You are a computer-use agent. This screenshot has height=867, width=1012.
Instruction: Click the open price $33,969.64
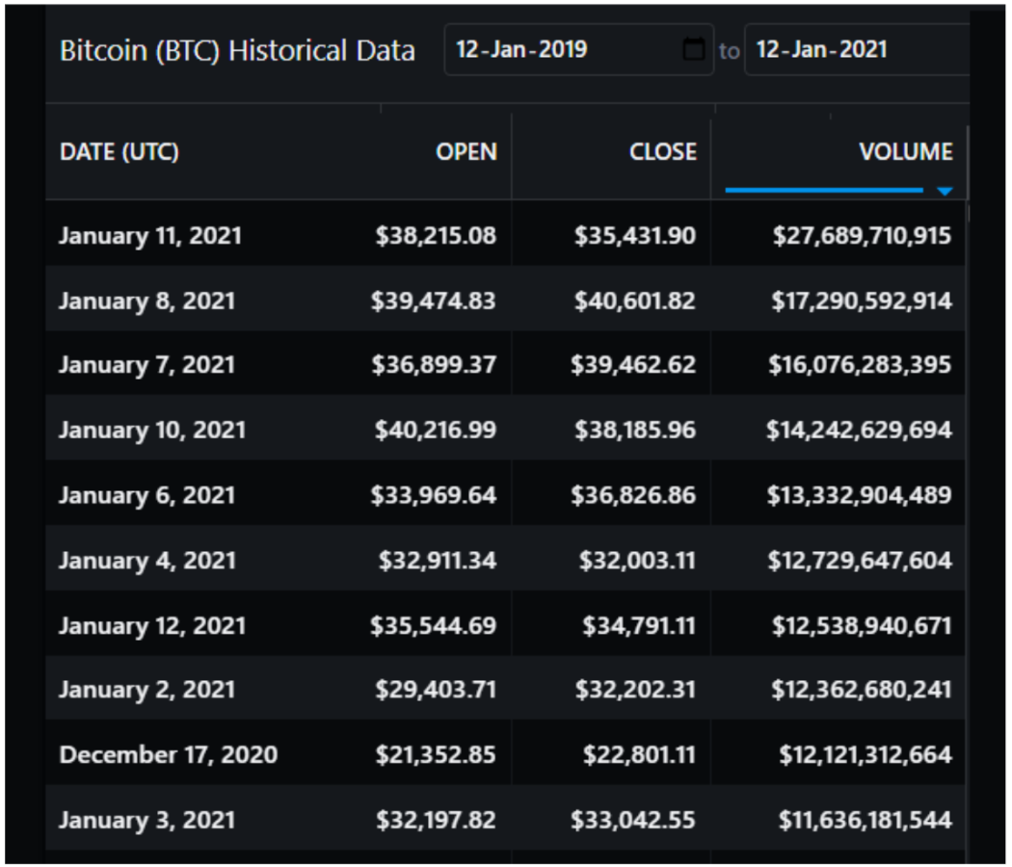[434, 495]
